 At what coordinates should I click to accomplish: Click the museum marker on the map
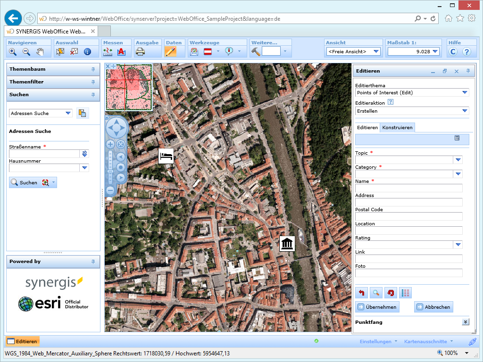pos(287,244)
